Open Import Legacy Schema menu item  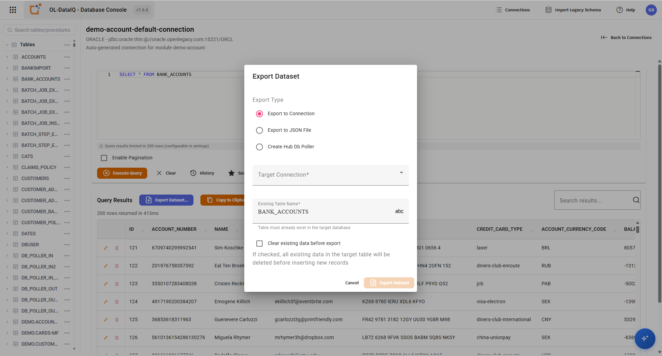[573, 10]
